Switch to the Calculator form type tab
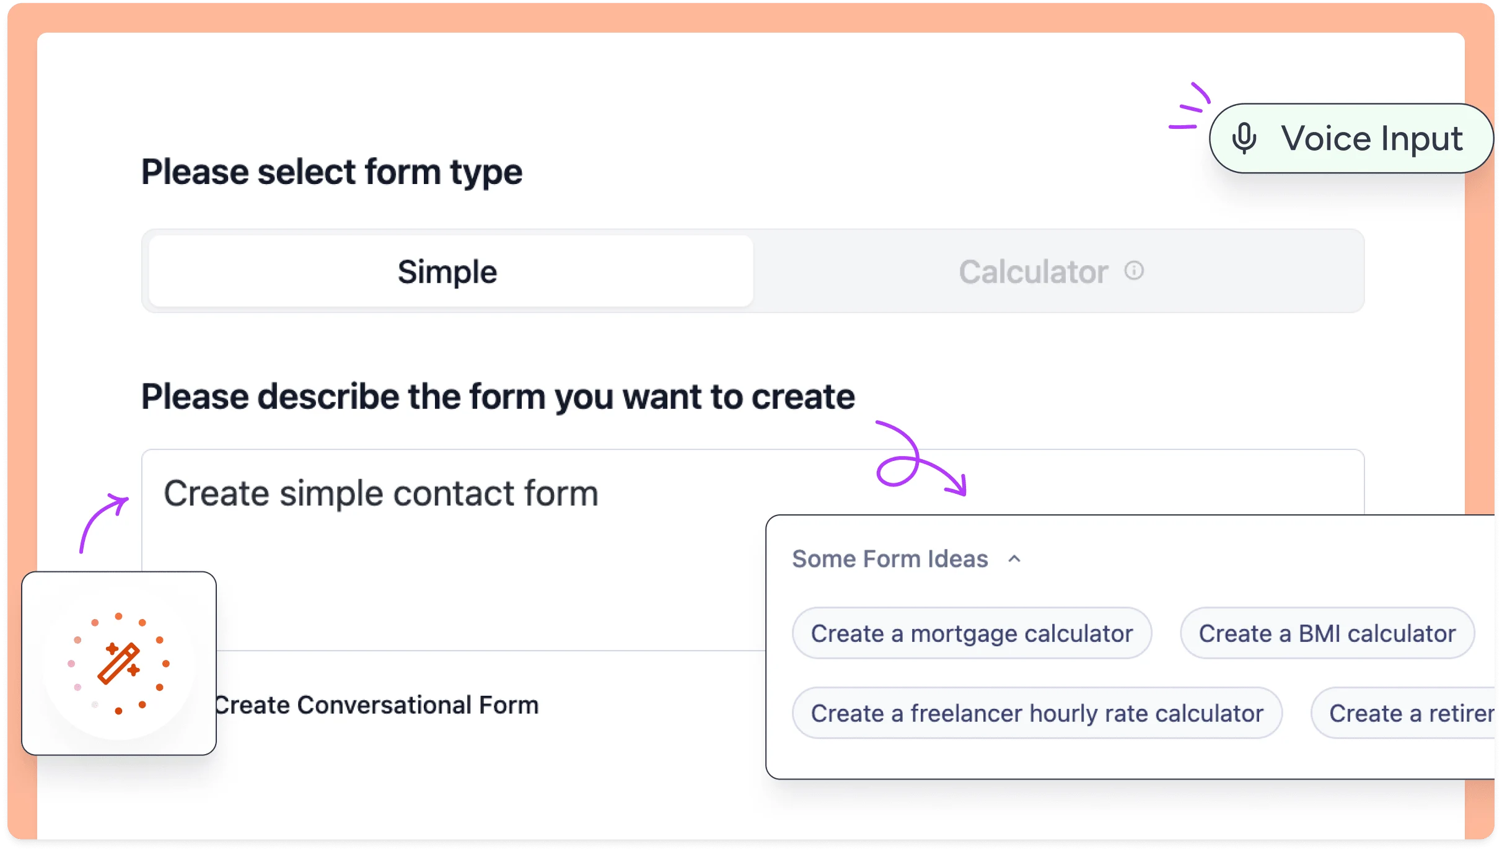The height and width of the screenshot is (852, 1502). click(x=1033, y=271)
